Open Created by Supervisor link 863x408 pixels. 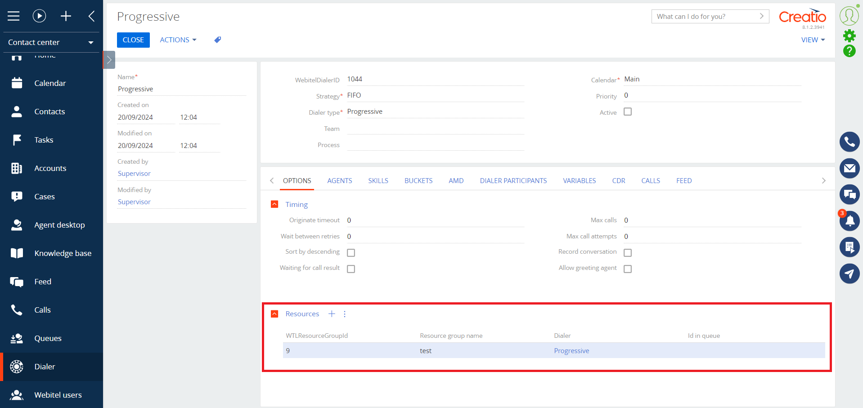pos(134,174)
